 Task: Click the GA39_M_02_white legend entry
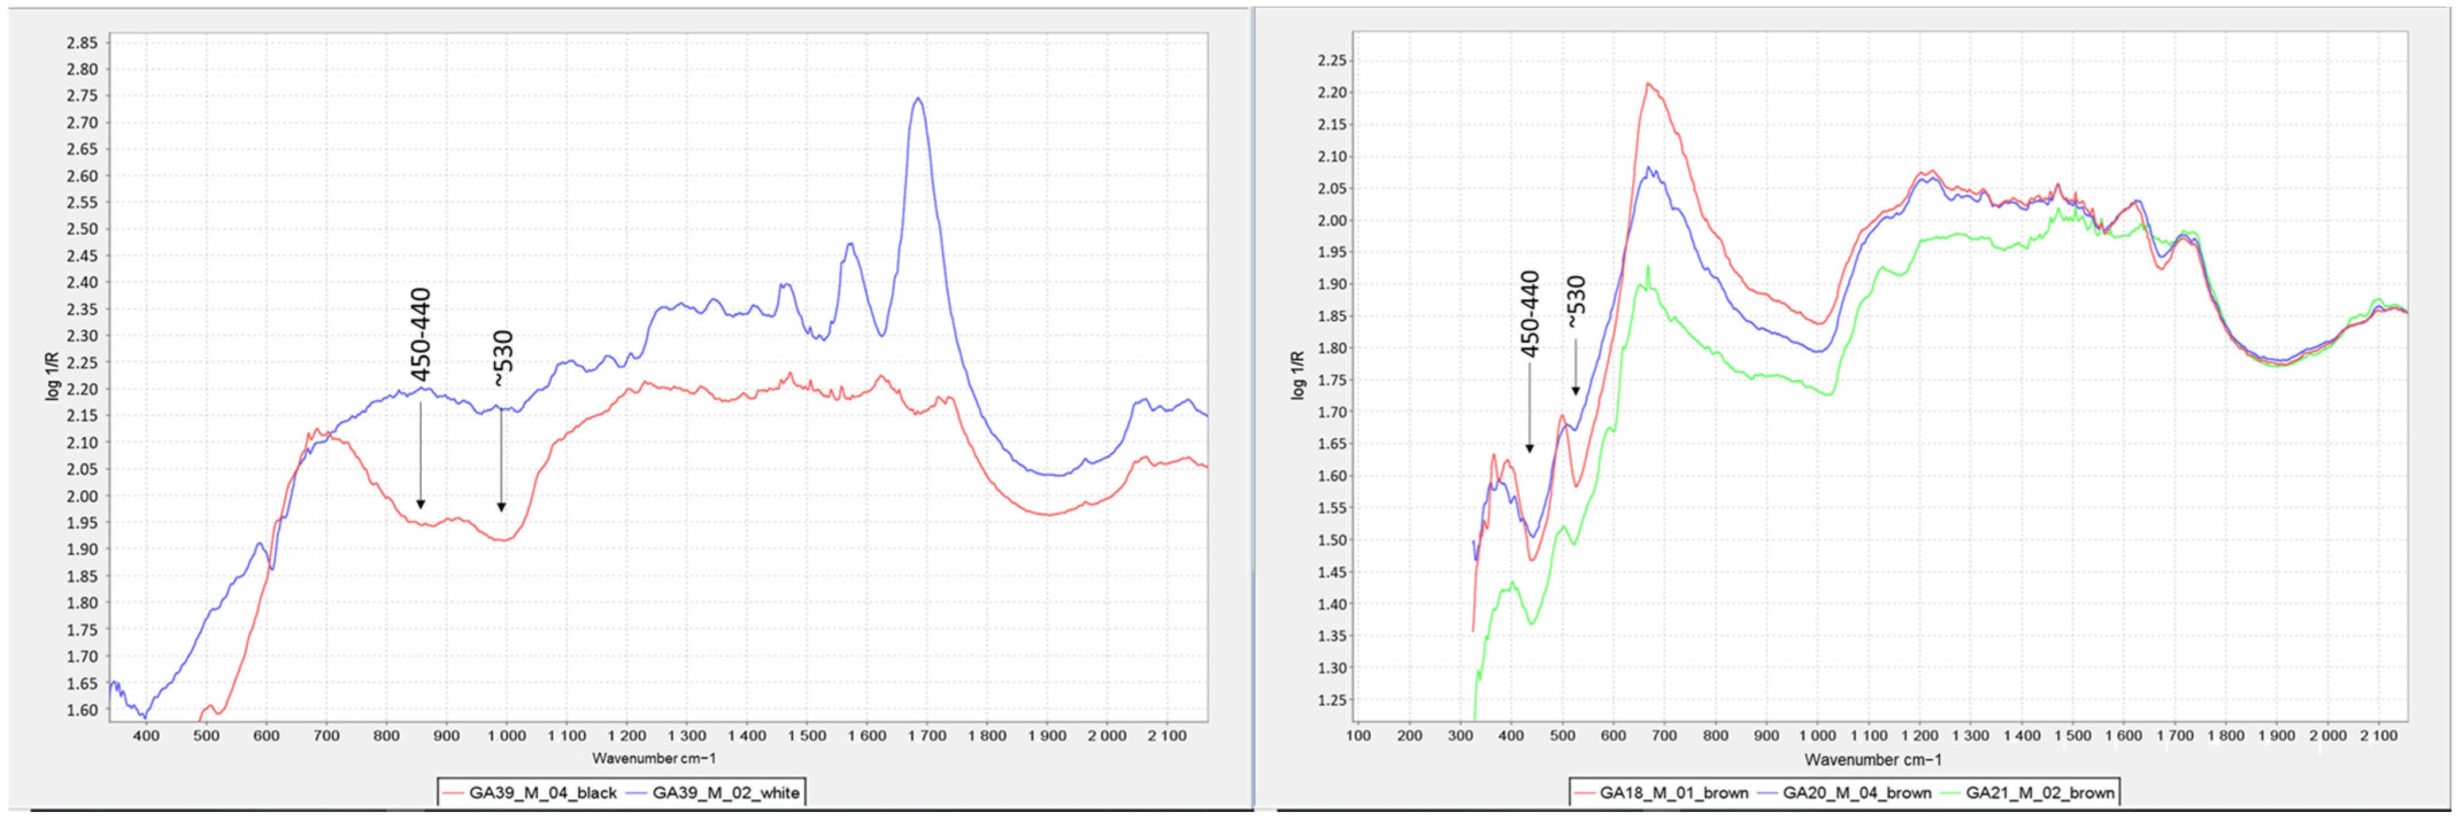[x=726, y=792]
